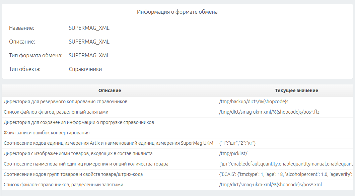The height and width of the screenshot is (196, 355).
Task: Select the 'Директория для резервного копирования справочников' row
Action: tap(177, 102)
